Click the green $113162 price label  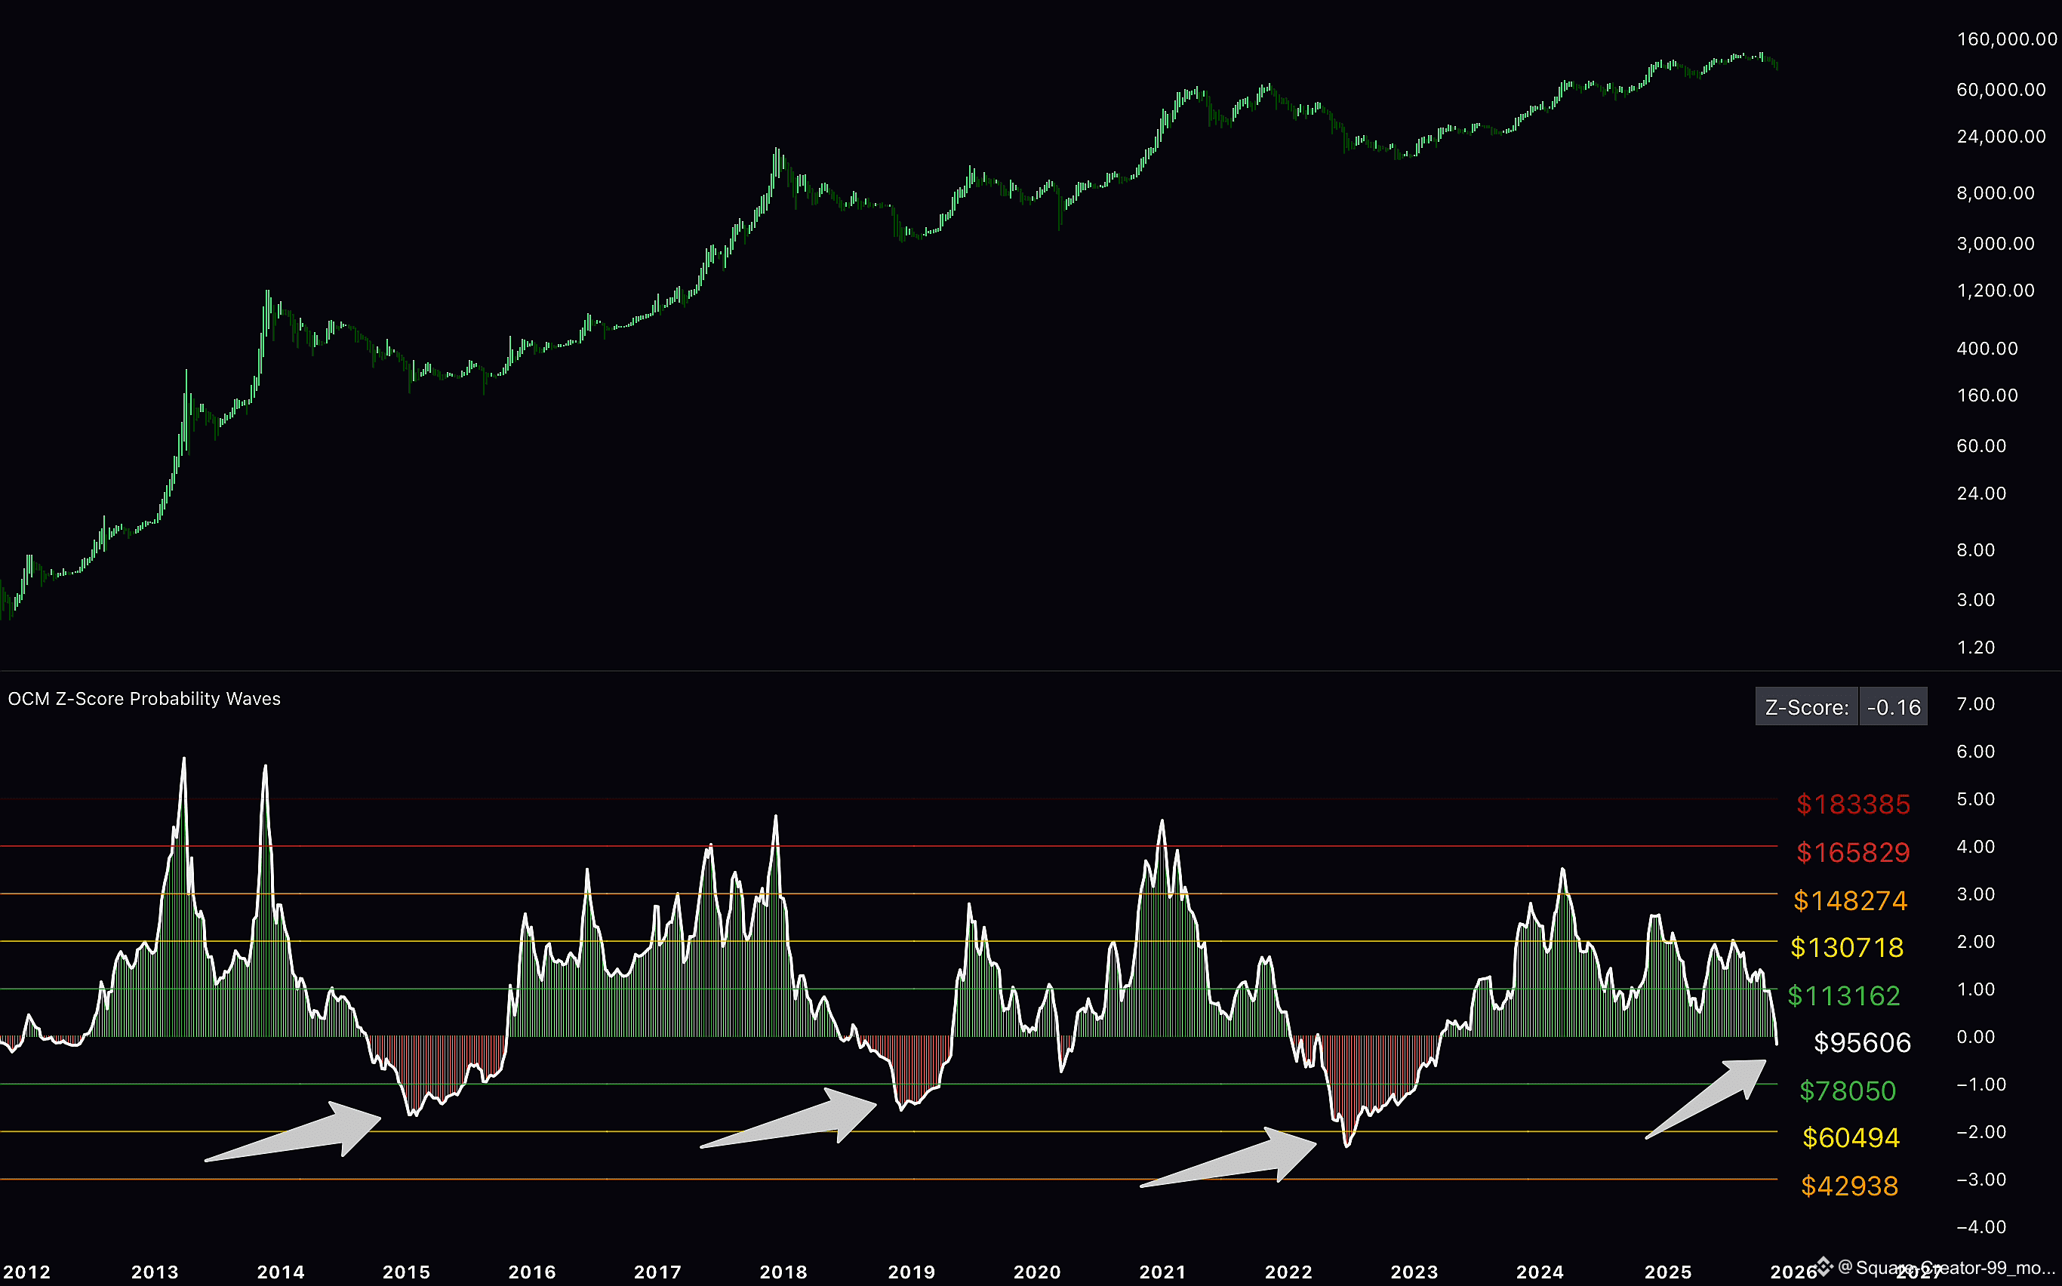coord(1843,995)
